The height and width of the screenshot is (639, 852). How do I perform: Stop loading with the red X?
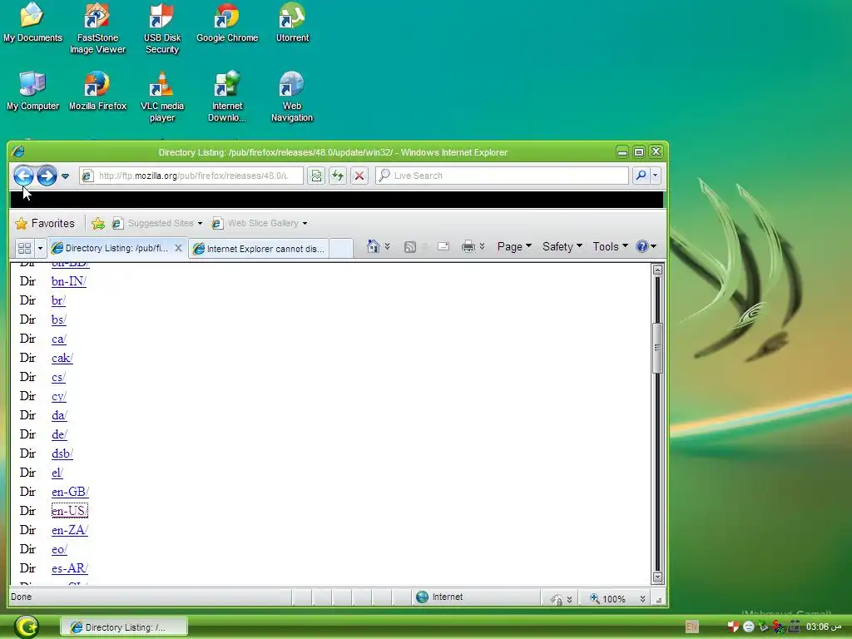(359, 176)
